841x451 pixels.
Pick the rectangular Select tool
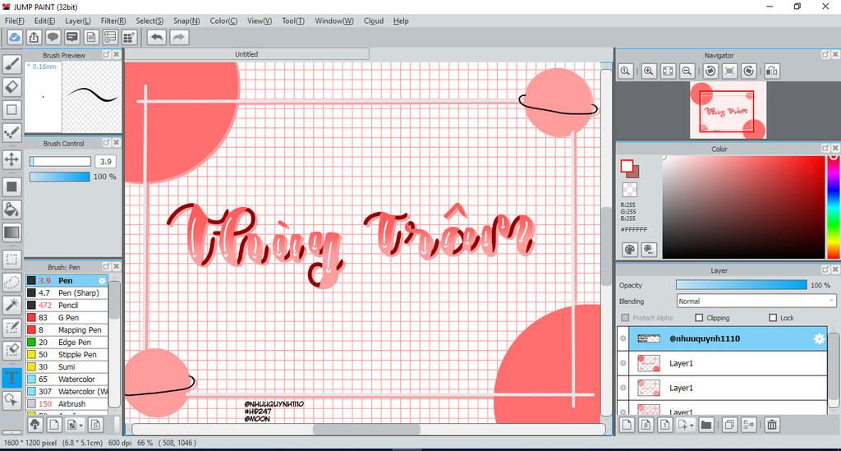[11, 260]
